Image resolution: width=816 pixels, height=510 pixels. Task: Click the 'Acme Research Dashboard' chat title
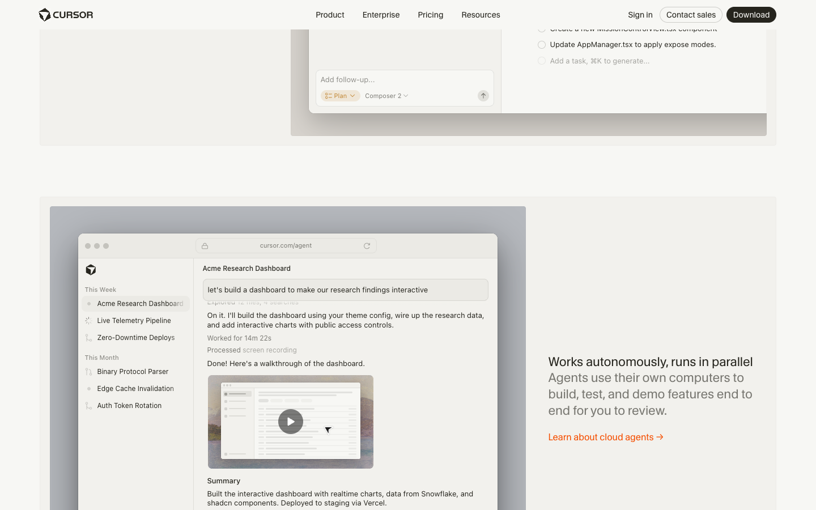pyautogui.click(x=246, y=269)
